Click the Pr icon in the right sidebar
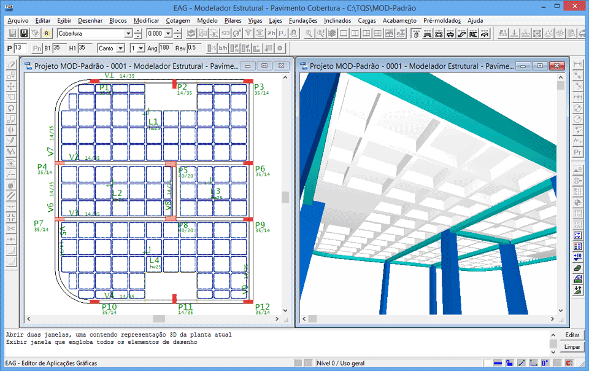Screen dimensions: 589x371 pos(579,154)
